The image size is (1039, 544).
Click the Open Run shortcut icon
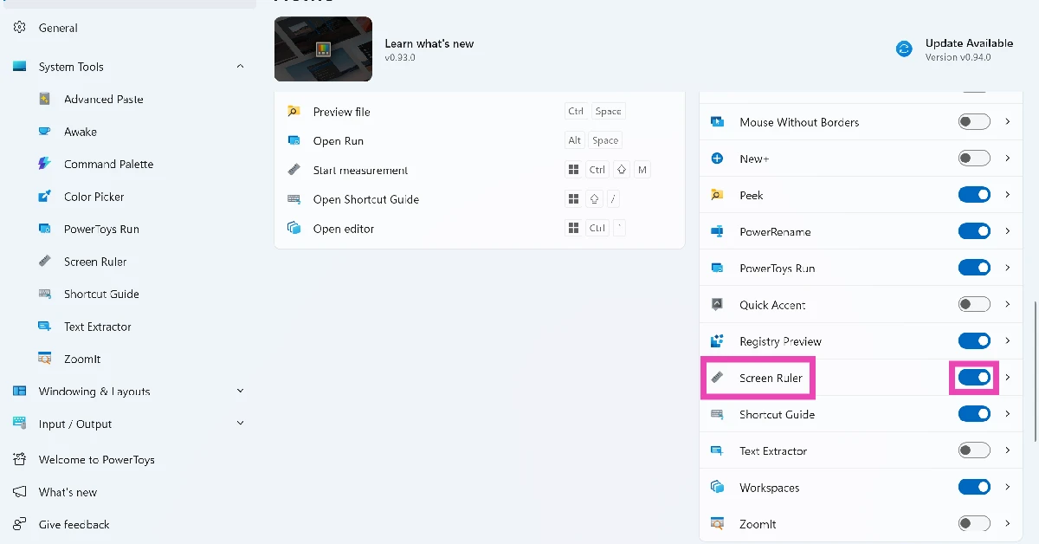tap(294, 140)
